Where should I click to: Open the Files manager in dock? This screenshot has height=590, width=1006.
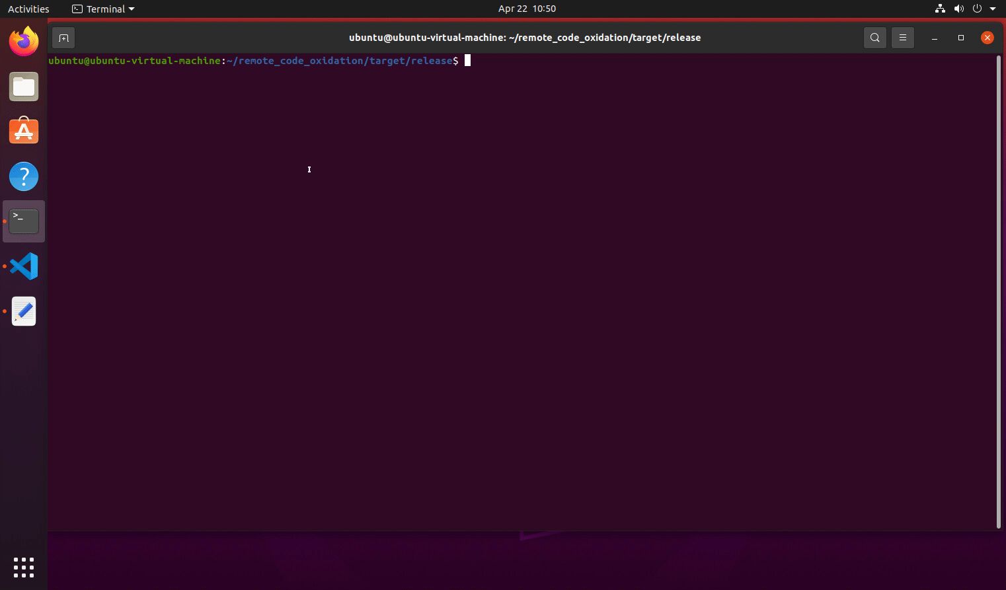pyautogui.click(x=24, y=87)
